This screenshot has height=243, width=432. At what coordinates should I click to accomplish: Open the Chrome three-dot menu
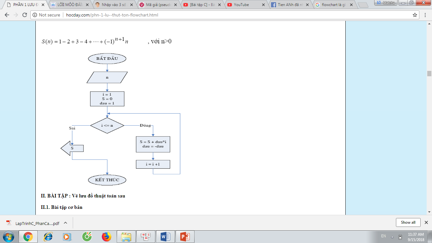point(426,15)
